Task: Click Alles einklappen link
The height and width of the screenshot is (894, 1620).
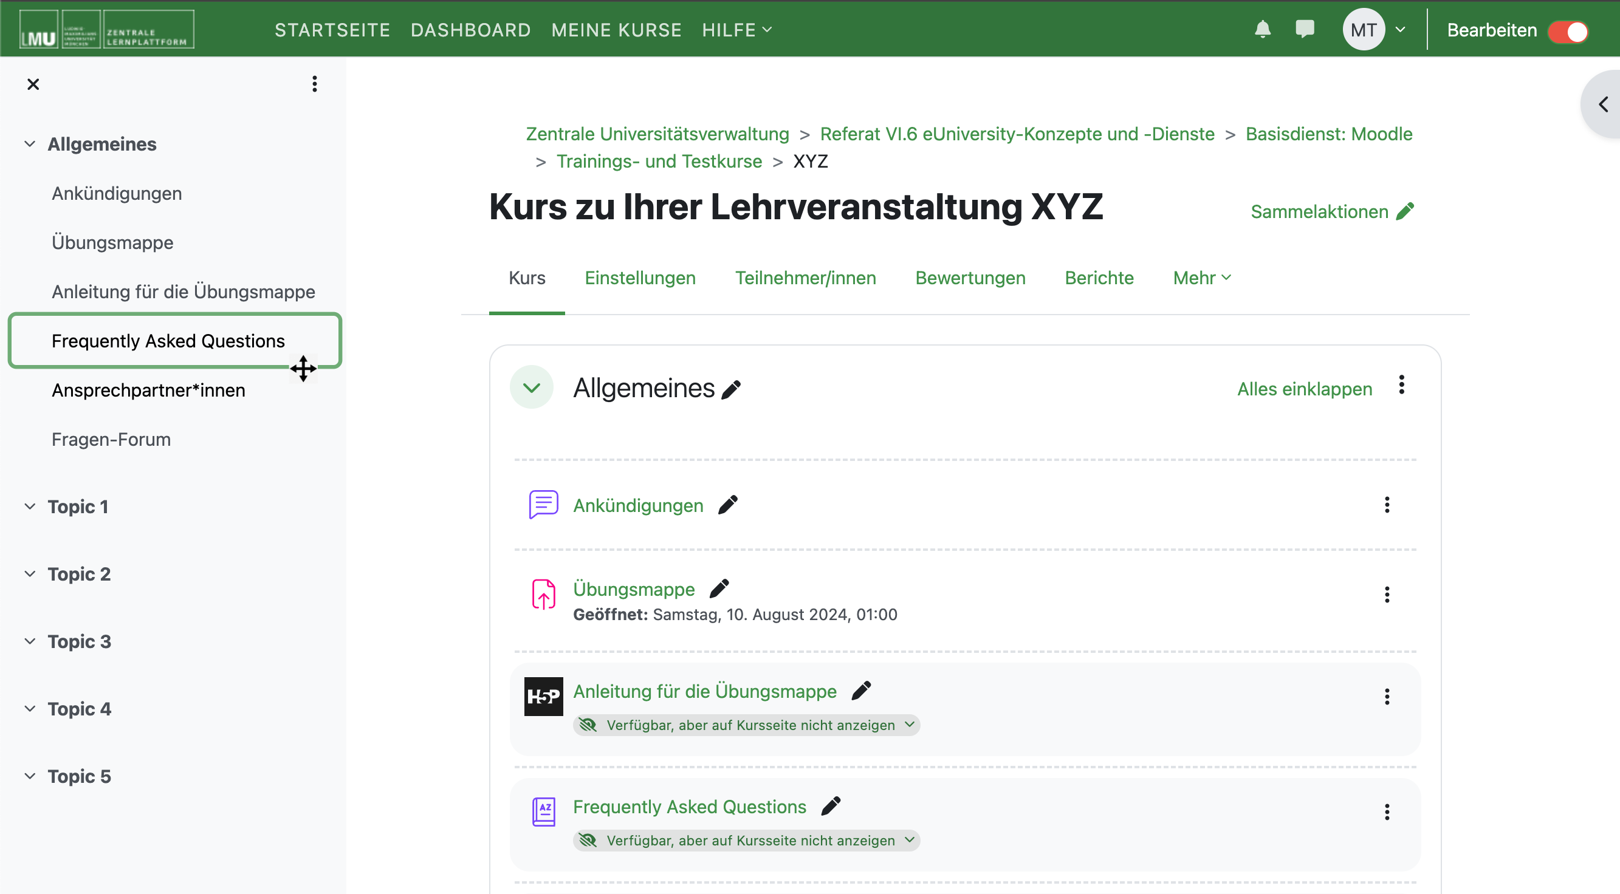Action: [1304, 389]
